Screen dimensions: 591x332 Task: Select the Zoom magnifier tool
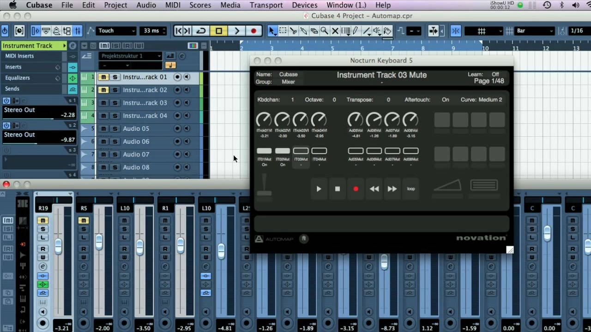325,31
